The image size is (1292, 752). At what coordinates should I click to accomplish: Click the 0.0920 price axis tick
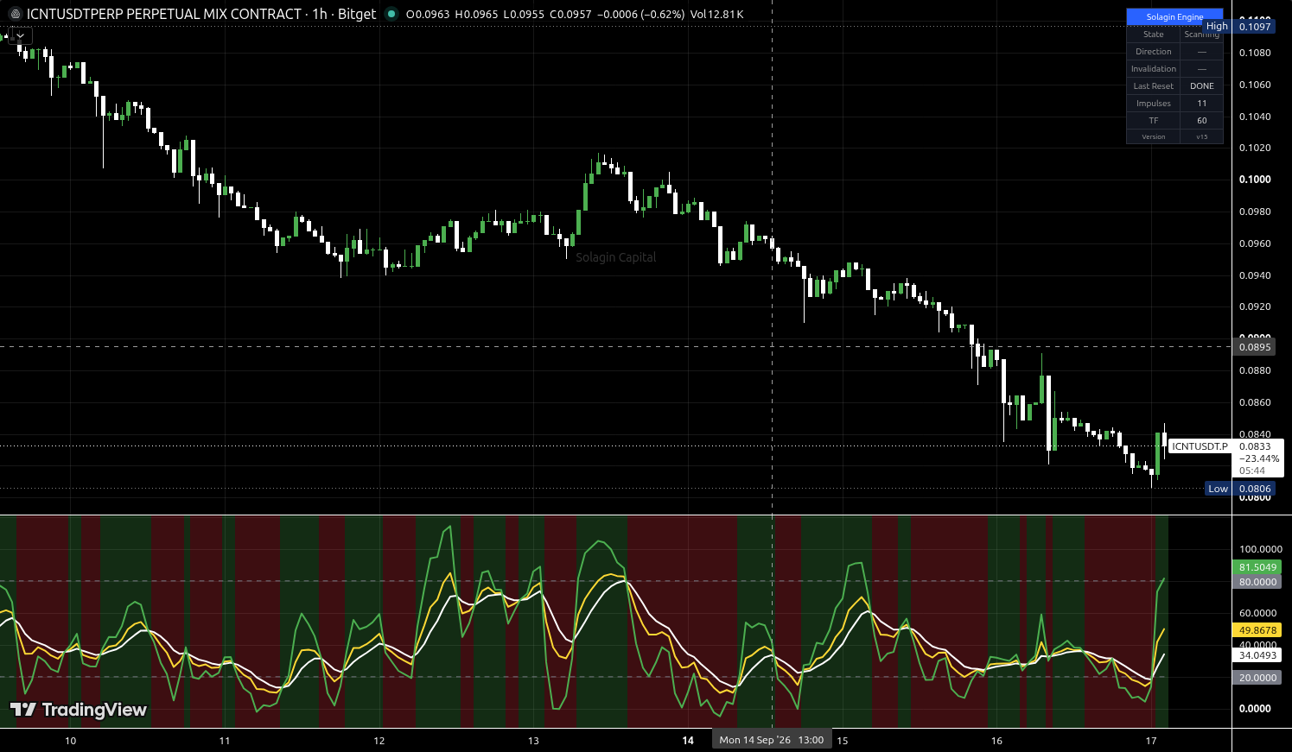pos(1255,306)
